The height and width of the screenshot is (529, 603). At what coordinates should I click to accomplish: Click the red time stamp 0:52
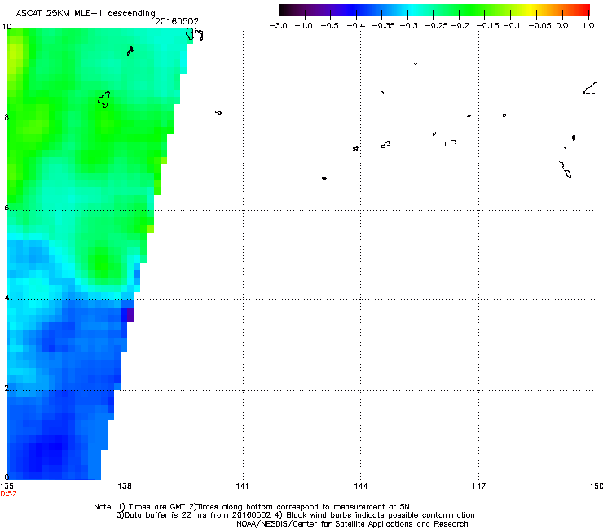pos(8,494)
